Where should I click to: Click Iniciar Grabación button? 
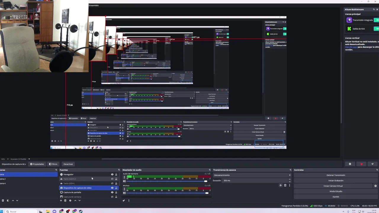tap(336, 180)
